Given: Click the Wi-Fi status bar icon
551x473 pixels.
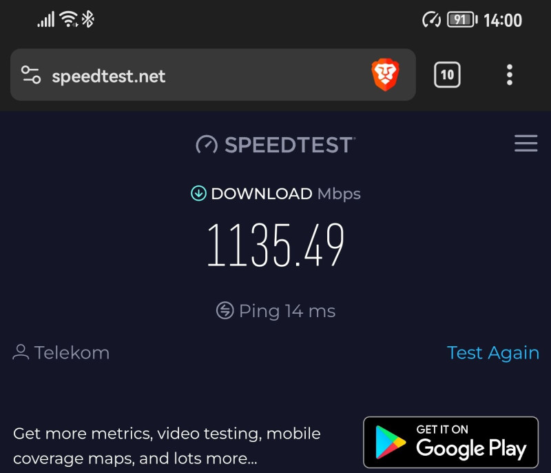Looking at the screenshot, I should pyautogui.click(x=68, y=19).
